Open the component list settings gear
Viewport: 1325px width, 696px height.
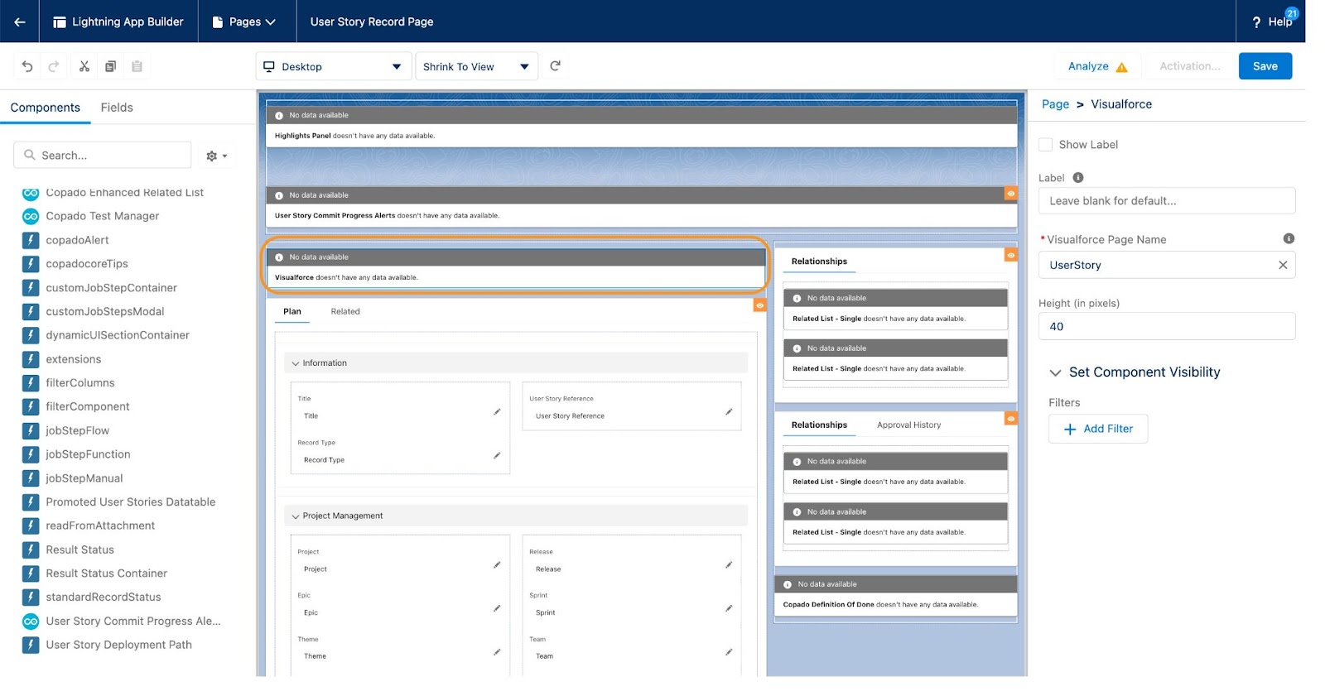coord(216,156)
